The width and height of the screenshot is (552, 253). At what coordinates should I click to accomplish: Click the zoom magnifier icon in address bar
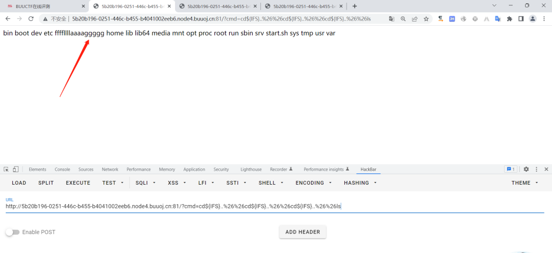coord(403,18)
